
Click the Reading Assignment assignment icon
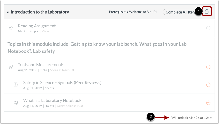click(x=11, y=28)
